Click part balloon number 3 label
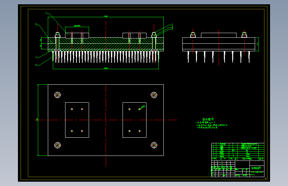 (x=36, y=57)
